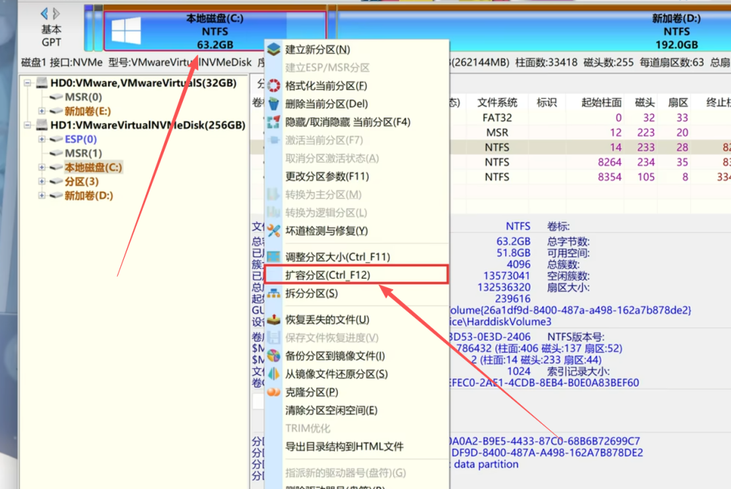Choose 扩容分区(Ctrl_F12) from the context menu
This screenshot has width=731, height=489.
tap(328, 275)
